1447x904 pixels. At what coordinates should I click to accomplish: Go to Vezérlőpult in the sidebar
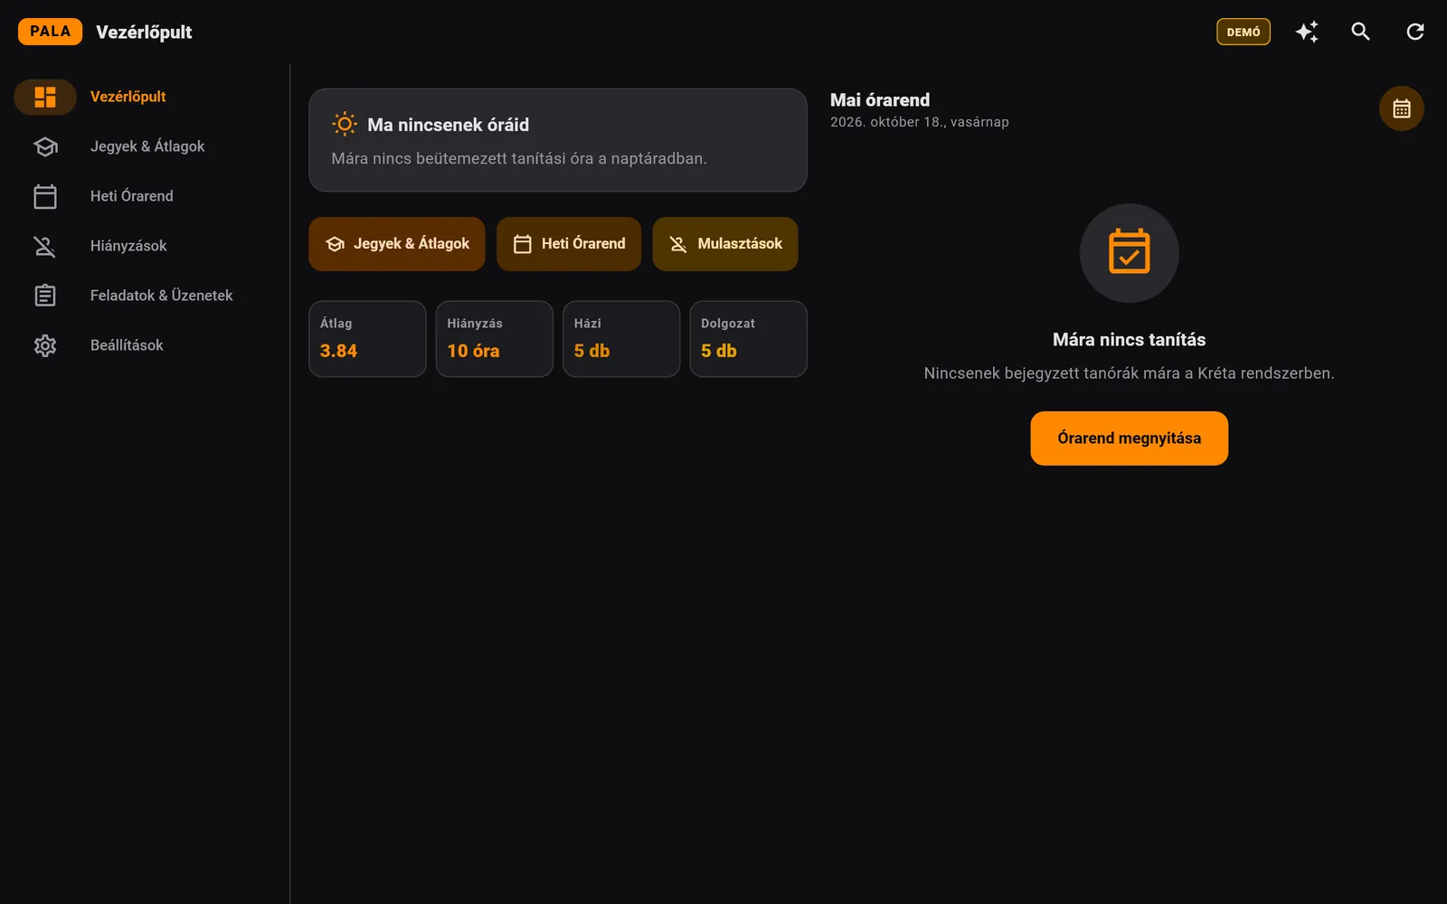point(128,97)
